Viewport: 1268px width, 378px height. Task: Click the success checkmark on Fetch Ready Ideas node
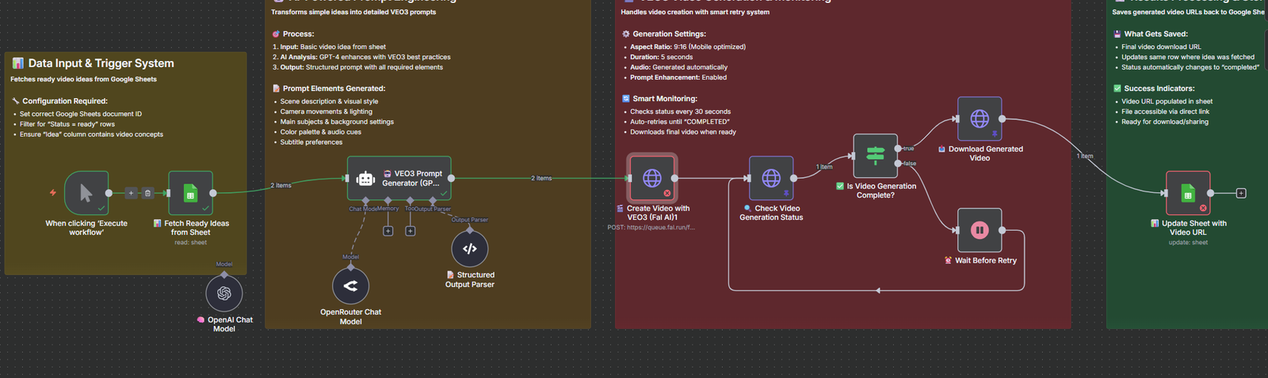pos(205,208)
